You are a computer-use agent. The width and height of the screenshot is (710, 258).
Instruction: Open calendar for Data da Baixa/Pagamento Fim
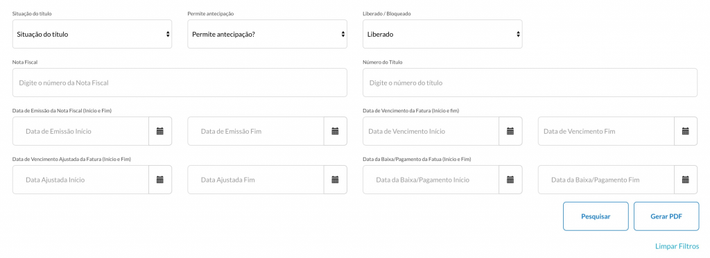point(686,180)
